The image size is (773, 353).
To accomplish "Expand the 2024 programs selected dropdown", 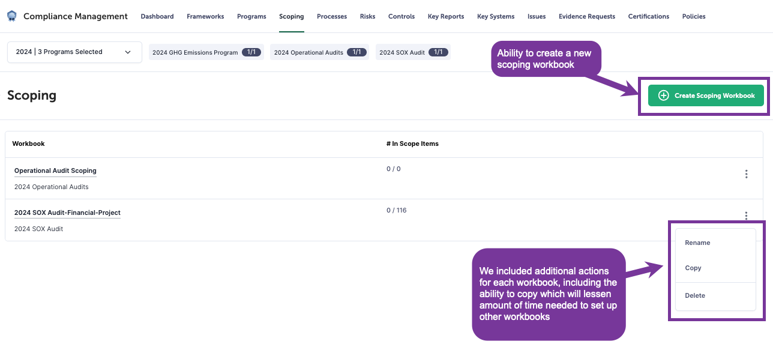I will 74,52.
